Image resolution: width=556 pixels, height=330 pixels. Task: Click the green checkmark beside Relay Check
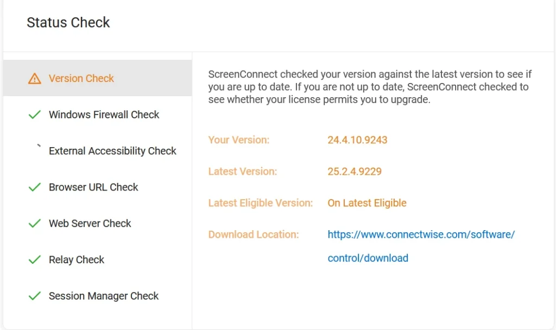(x=35, y=260)
